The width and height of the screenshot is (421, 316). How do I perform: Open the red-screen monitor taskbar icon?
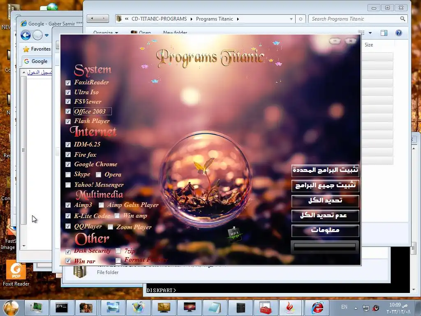[x=189, y=308]
